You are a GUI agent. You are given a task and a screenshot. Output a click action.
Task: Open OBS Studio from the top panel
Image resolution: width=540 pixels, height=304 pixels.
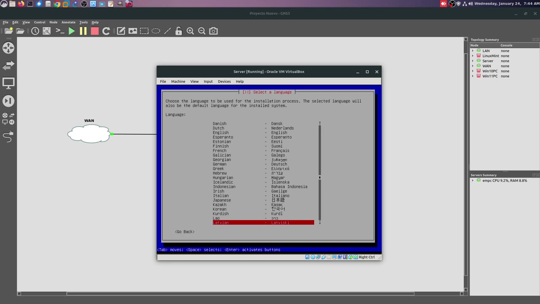84,4
